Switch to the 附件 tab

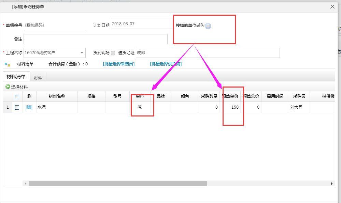pyautogui.click(x=38, y=78)
